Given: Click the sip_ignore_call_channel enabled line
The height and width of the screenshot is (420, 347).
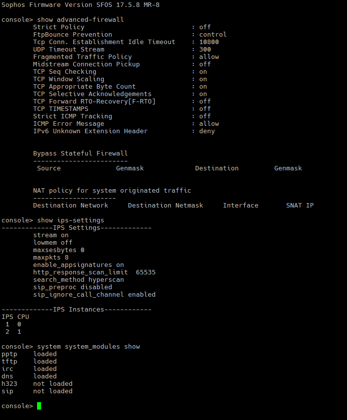Looking at the screenshot, I should (94, 295).
